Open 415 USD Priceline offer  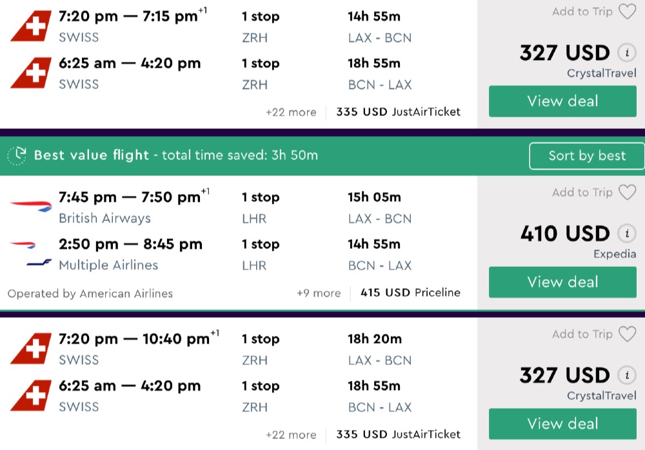coord(410,293)
